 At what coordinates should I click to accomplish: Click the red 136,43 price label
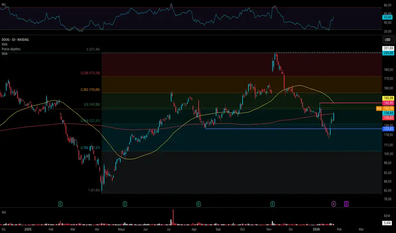388,118
